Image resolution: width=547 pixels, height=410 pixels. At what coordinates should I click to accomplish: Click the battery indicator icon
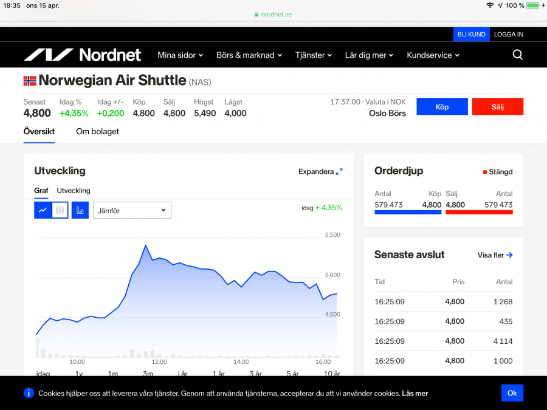532,5
